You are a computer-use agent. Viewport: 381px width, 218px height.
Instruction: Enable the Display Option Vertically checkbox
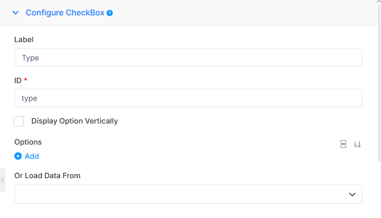19,121
